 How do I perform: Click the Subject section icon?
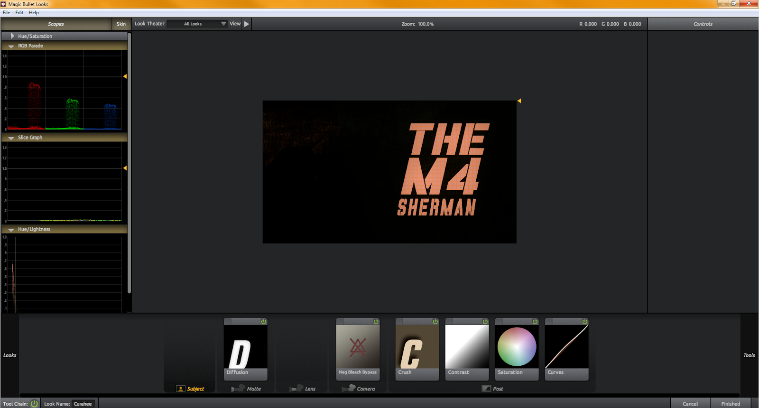coord(180,389)
